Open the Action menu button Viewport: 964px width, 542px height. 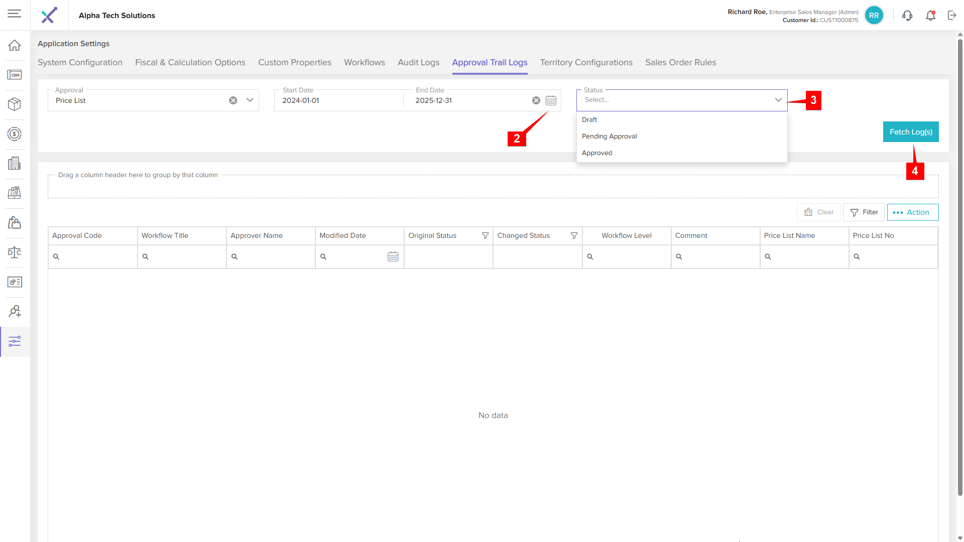[x=912, y=212]
